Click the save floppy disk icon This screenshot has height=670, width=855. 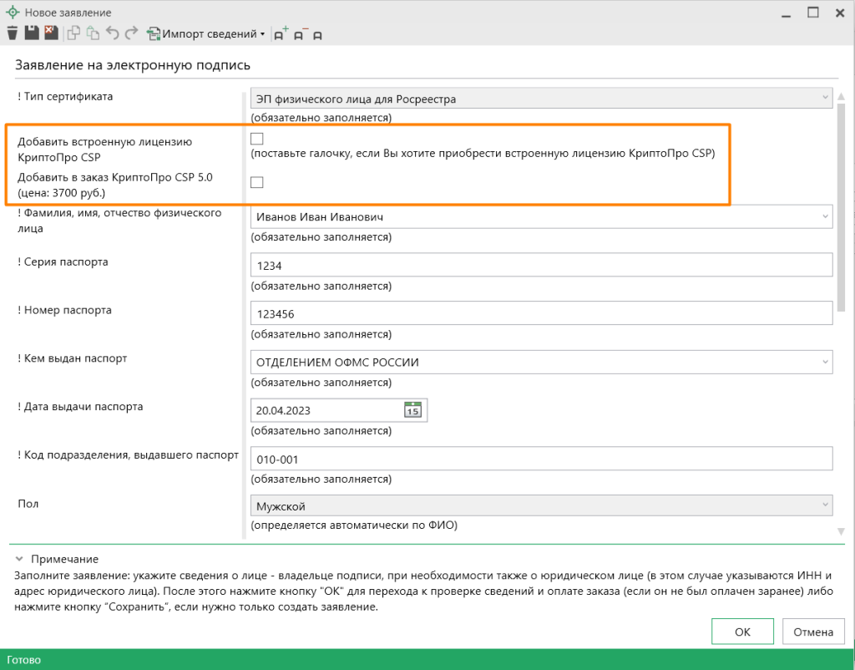(x=32, y=33)
